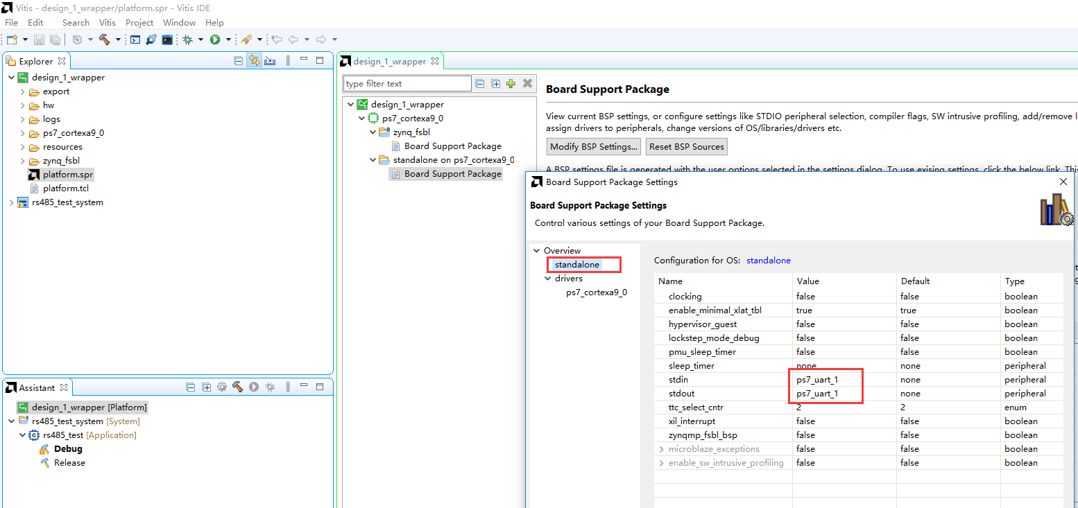Collapse all in Assistant panel
1078x508 pixels.
click(x=191, y=387)
